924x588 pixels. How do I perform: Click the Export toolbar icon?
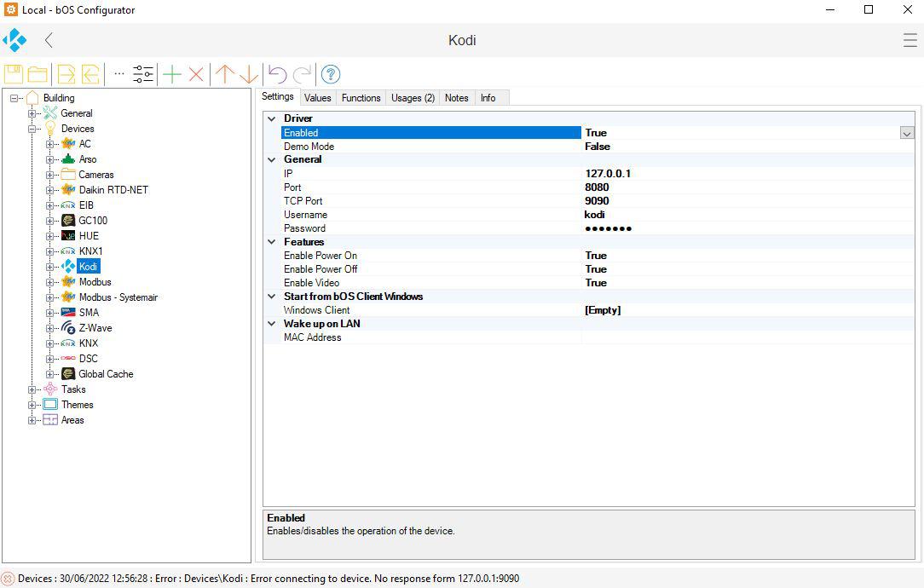pyautogui.click(x=66, y=74)
